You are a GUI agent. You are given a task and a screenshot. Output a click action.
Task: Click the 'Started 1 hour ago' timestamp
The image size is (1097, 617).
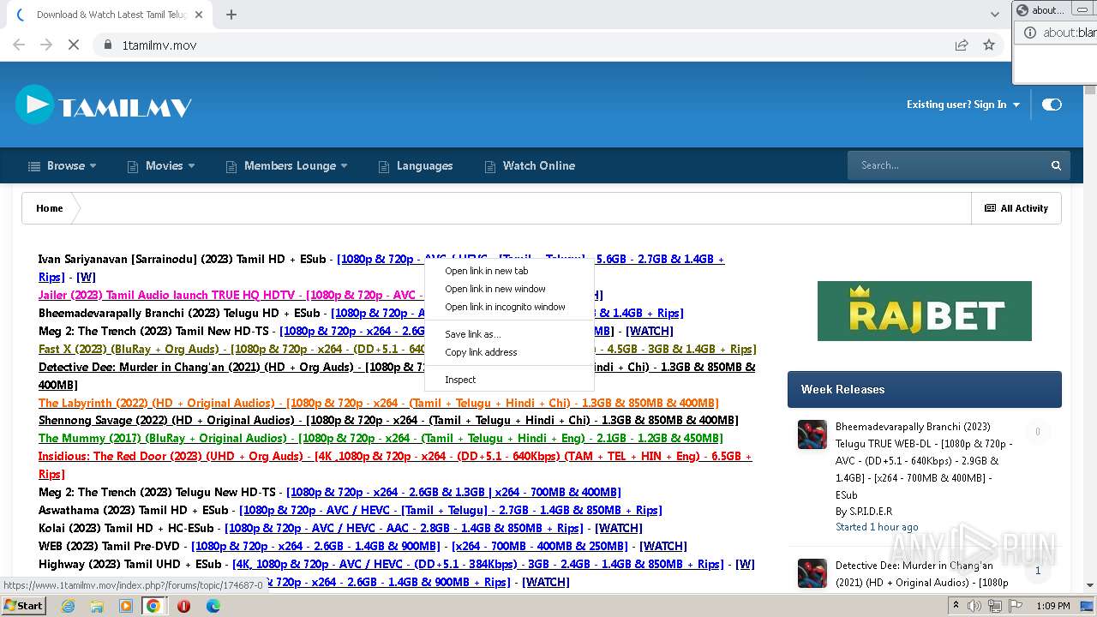click(x=877, y=527)
